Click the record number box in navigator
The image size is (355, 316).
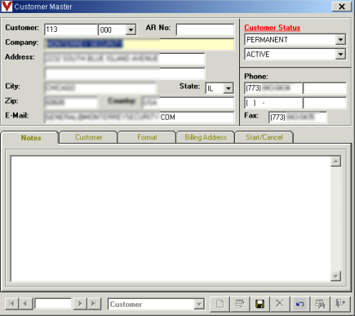tap(53, 304)
